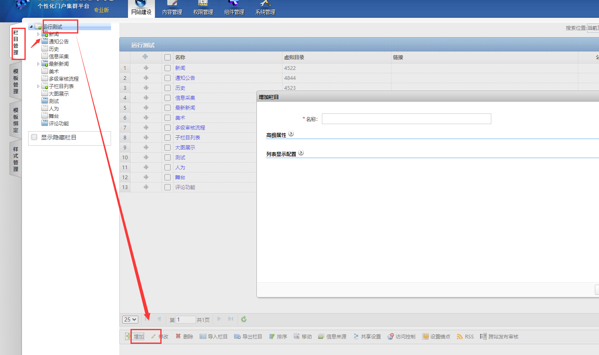Click the 删除 (delete) toolbar icon
The image size is (599, 355).
pos(179,336)
